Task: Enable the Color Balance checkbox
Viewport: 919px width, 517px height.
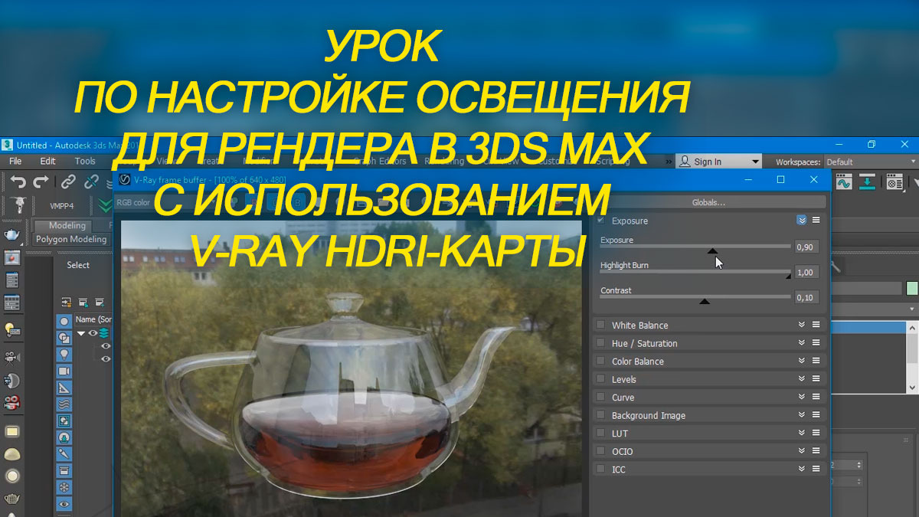Action: pyautogui.click(x=600, y=361)
